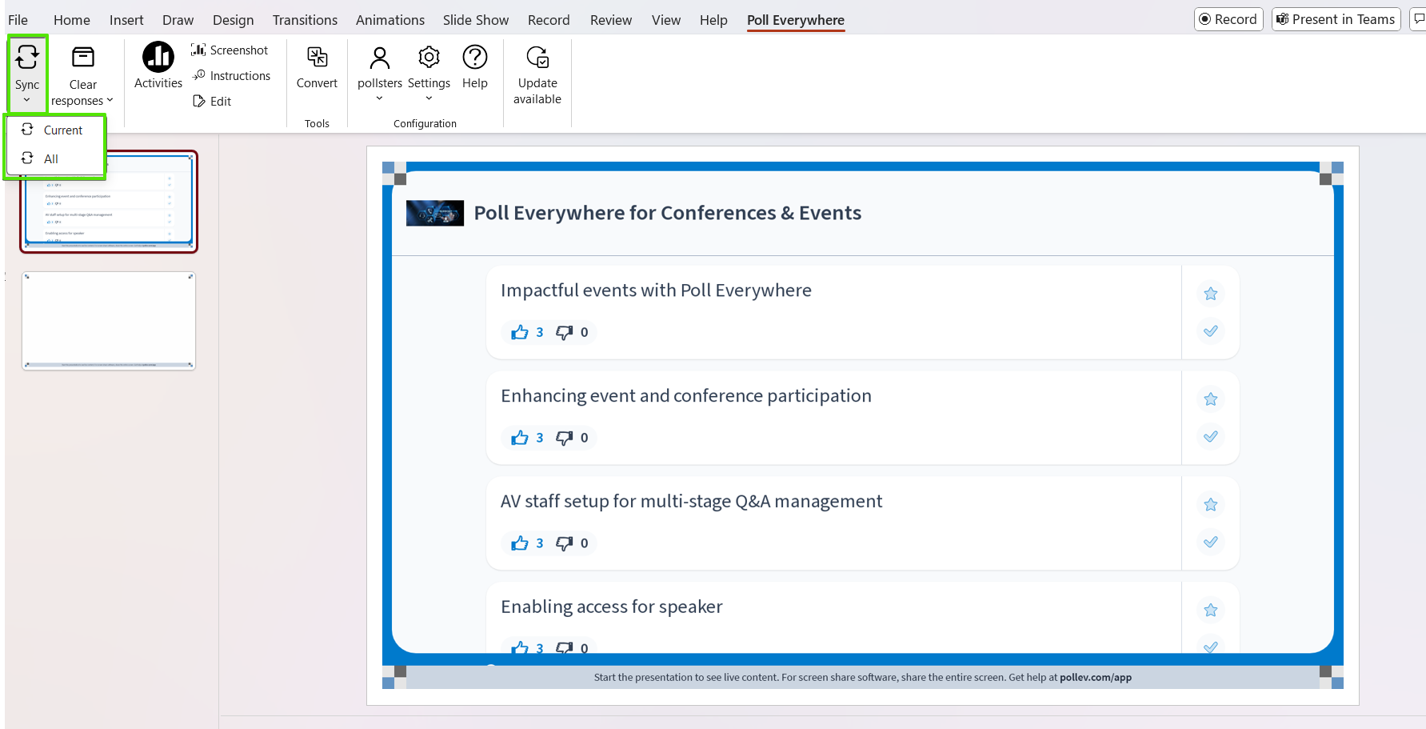The width and height of the screenshot is (1426, 729).
Task: Star the Enabling access for speaker question
Action: [x=1211, y=611]
